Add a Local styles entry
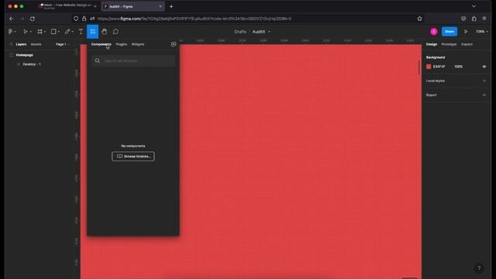 [484, 81]
